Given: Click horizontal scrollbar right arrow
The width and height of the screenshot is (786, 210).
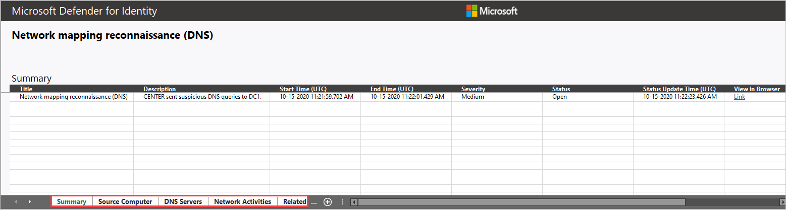Looking at the screenshot, I should pyautogui.click(x=782, y=202).
